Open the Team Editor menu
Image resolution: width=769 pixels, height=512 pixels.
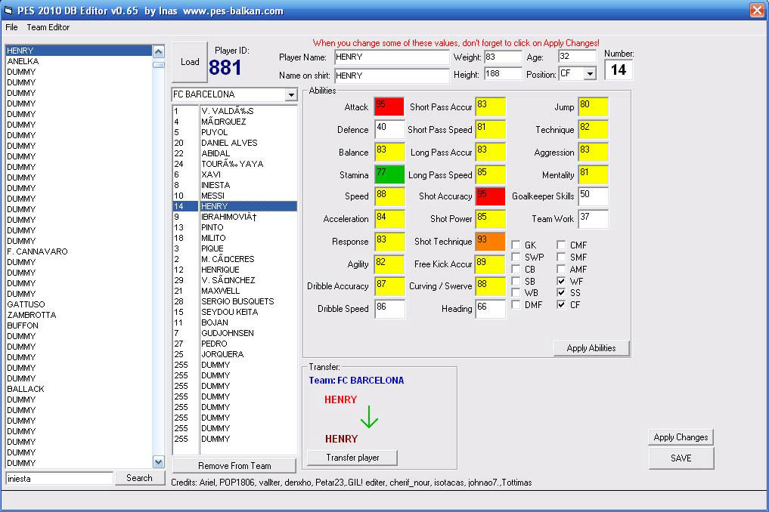(x=48, y=27)
